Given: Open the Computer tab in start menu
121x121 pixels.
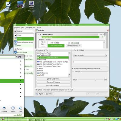Looking at the screenshot, I should click(5, 109).
